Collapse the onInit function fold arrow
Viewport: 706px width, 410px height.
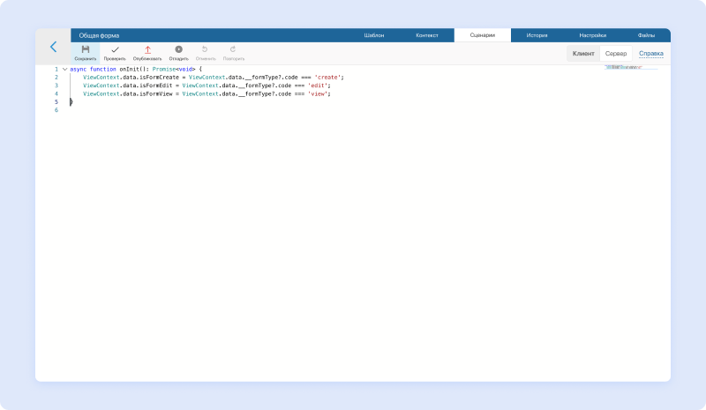point(64,69)
